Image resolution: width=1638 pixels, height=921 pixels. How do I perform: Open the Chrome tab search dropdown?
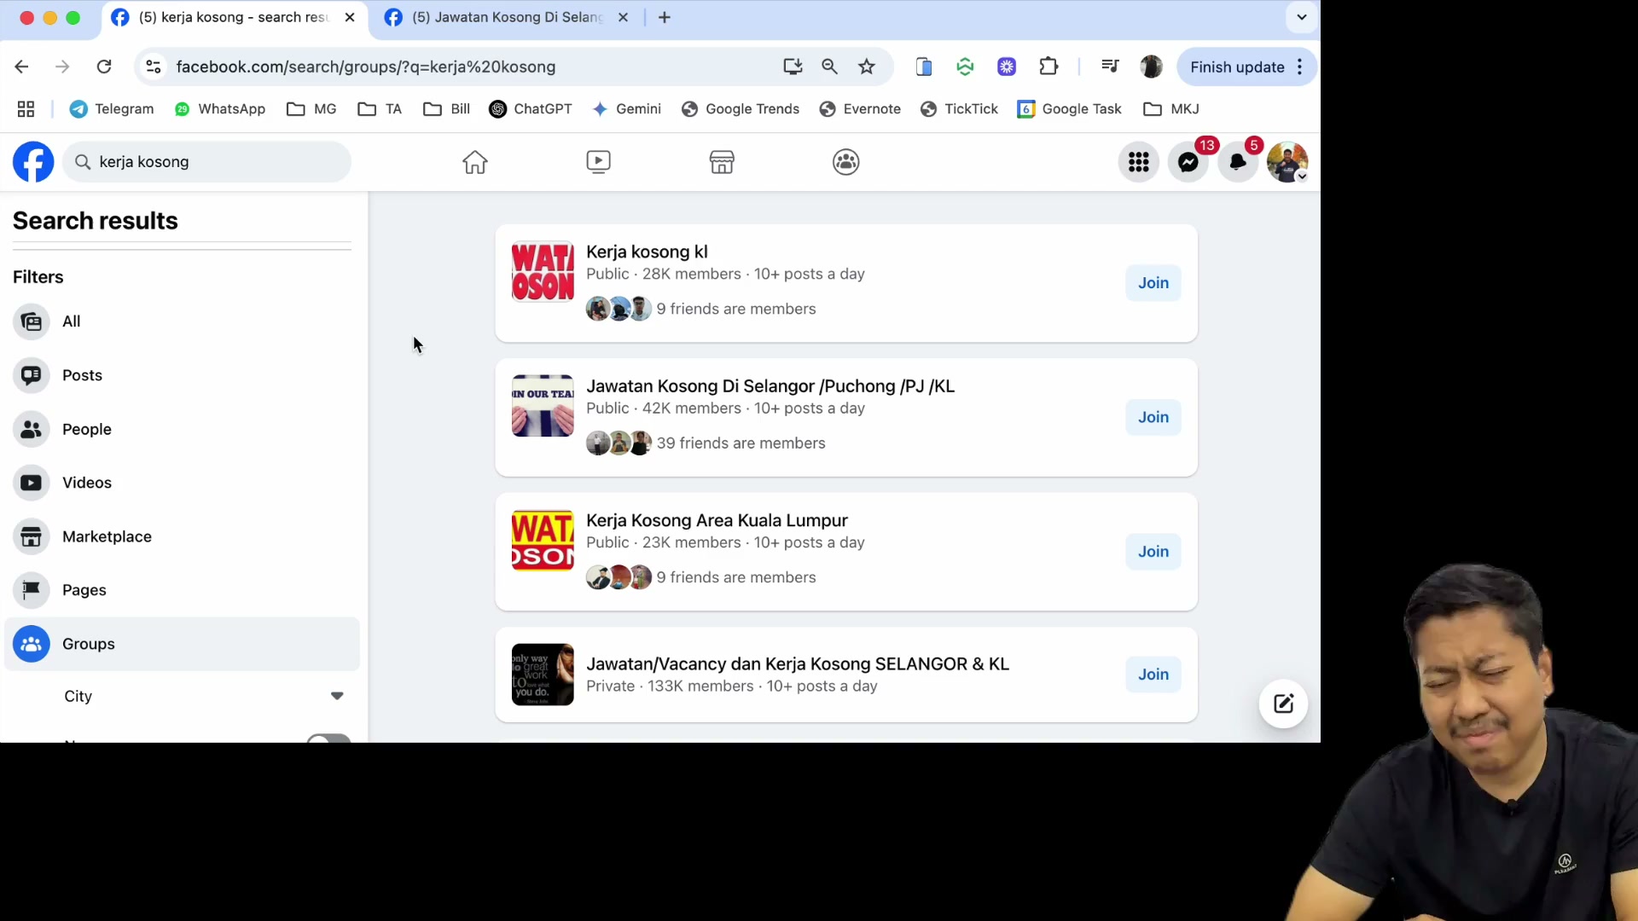pos(1302,17)
